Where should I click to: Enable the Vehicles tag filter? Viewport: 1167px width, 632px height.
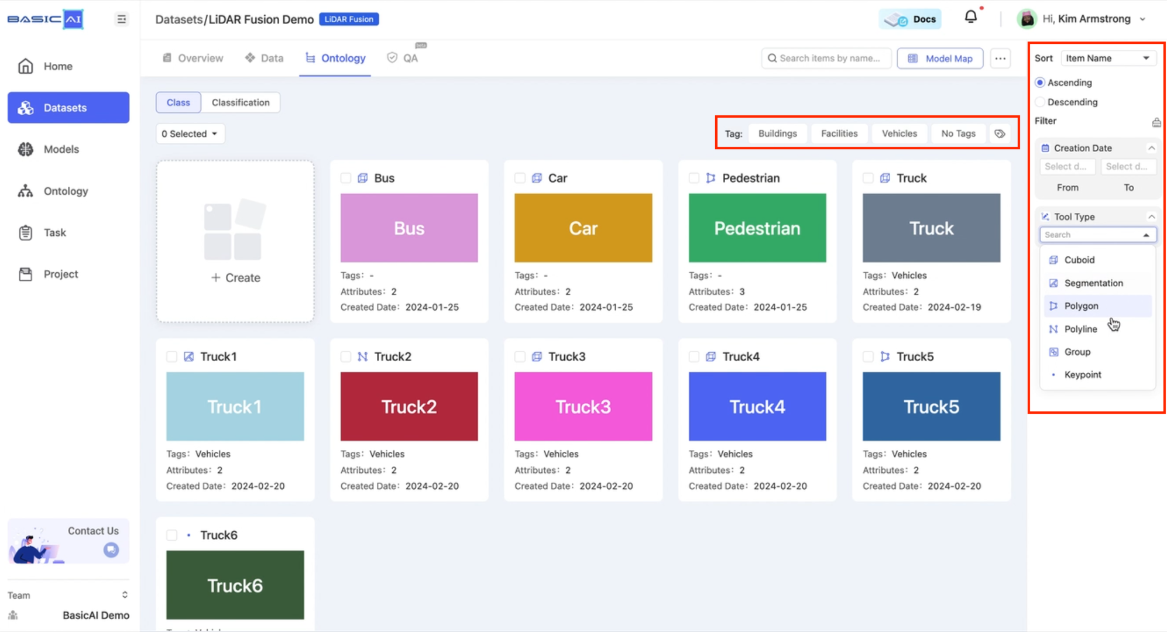[900, 134]
